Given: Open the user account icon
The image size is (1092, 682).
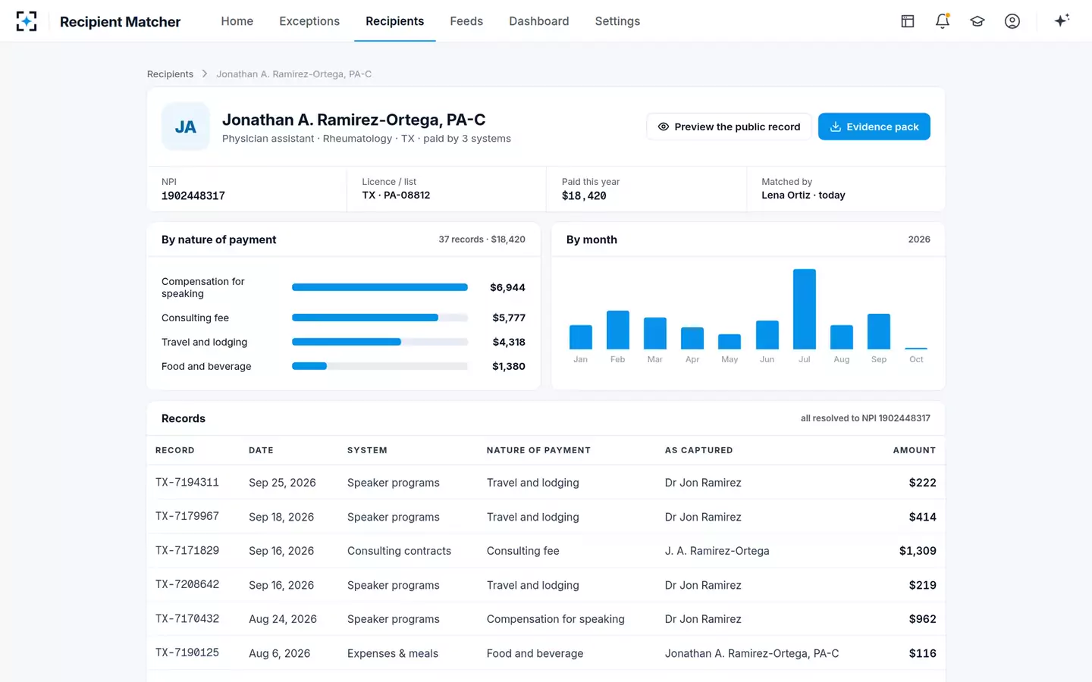Looking at the screenshot, I should pyautogui.click(x=1012, y=21).
